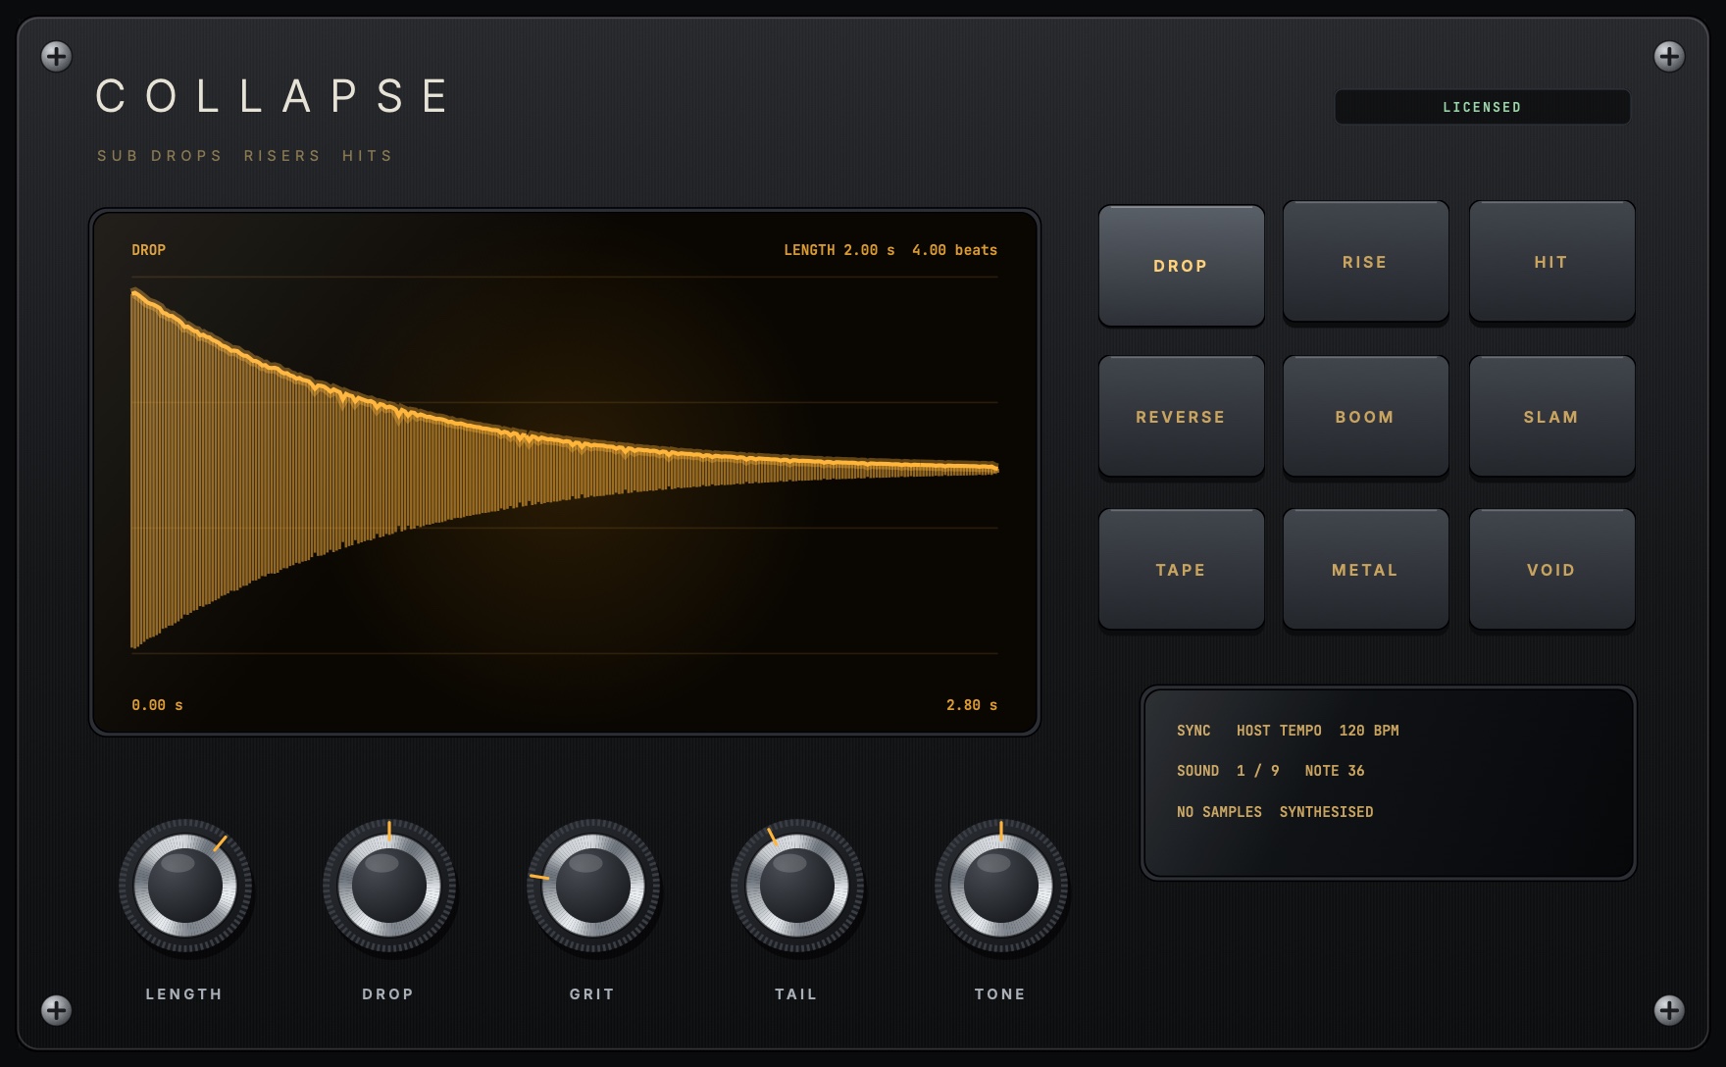Select the DROP sound pad
Viewport: 1726px width, 1067px height.
click(x=1181, y=266)
